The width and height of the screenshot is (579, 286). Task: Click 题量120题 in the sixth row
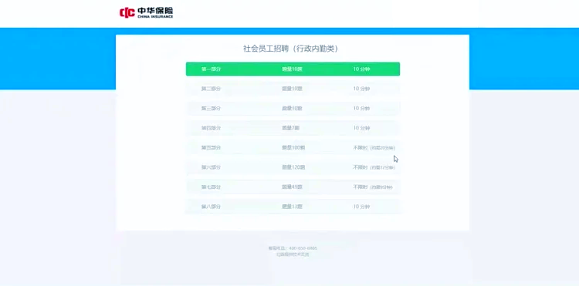pyautogui.click(x=293, y=167)
